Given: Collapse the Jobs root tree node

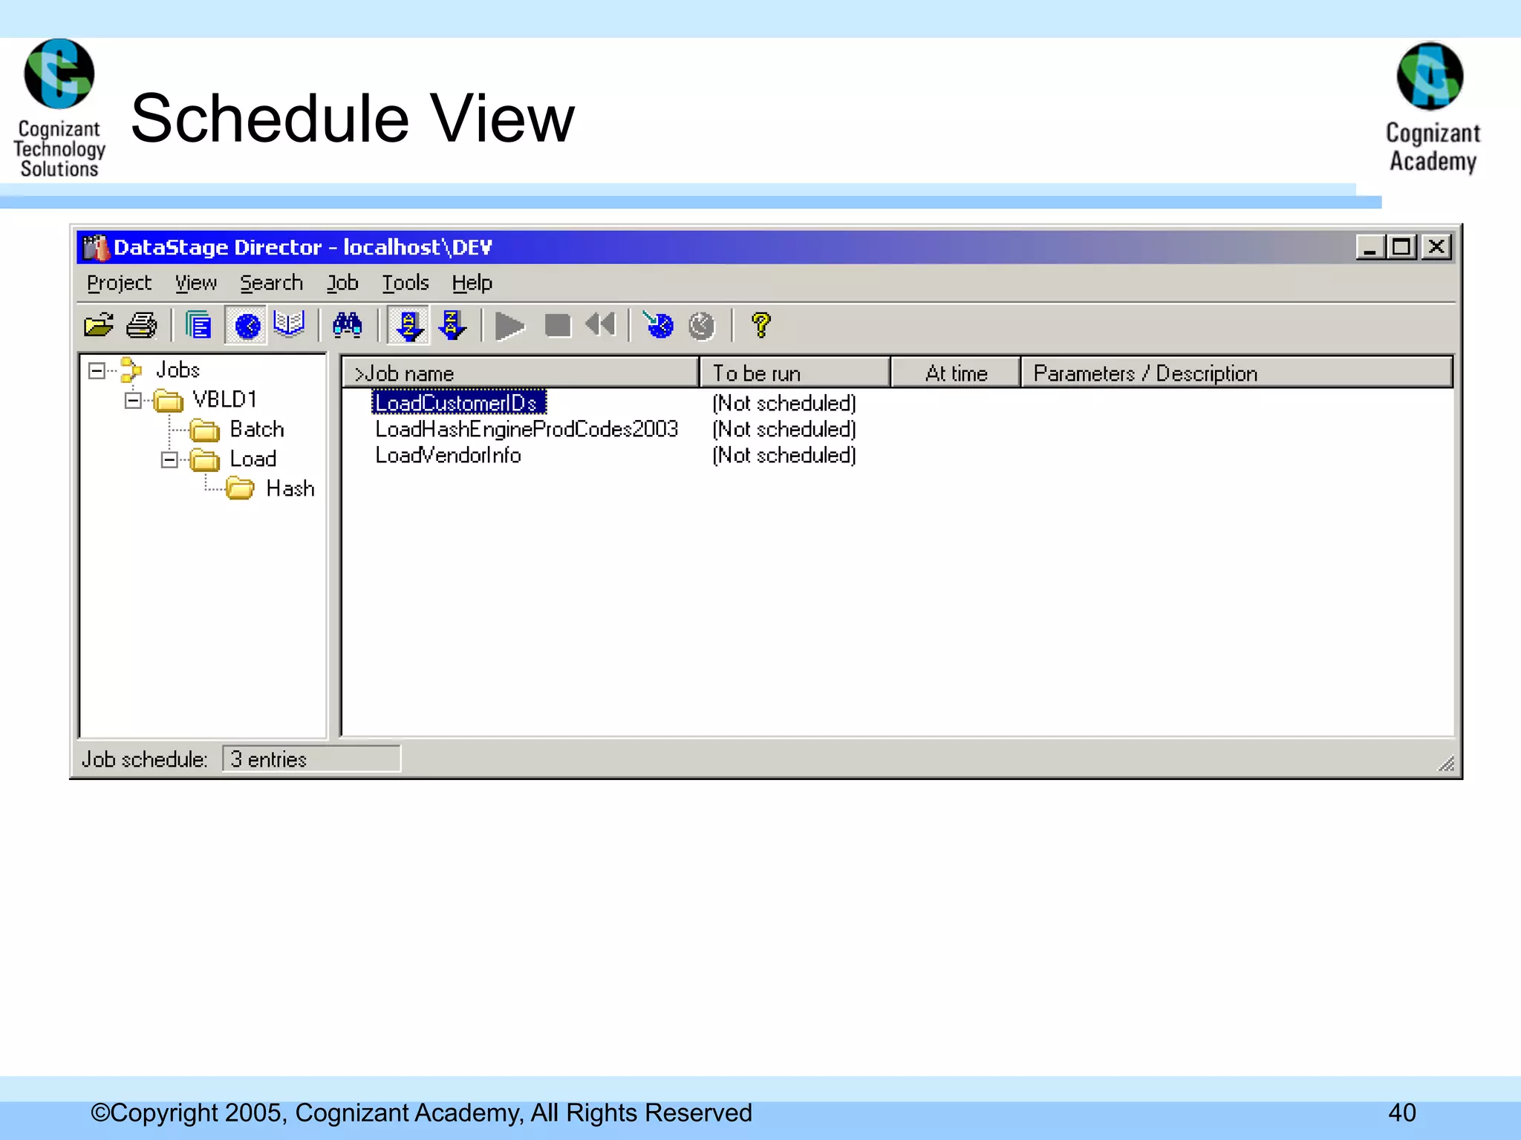Looking at the screenshot, I should point(97,370).
